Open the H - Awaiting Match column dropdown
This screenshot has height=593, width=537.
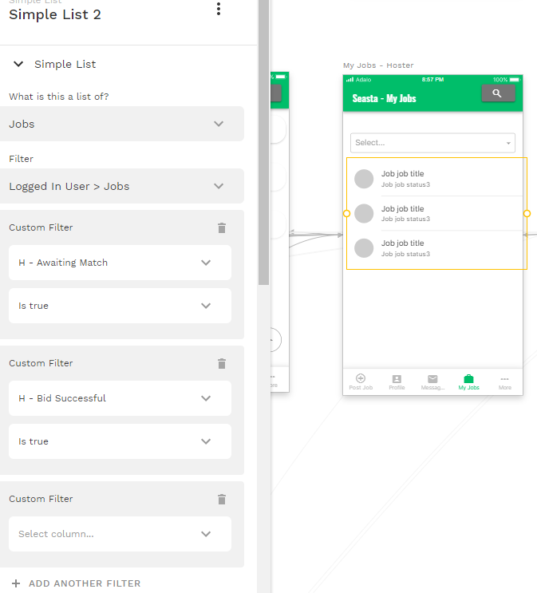[120, 263]
